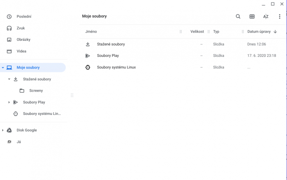Screen dimensions: 287x180
Task: Collapse the Moje soubory tree
Action: point(3,68)
